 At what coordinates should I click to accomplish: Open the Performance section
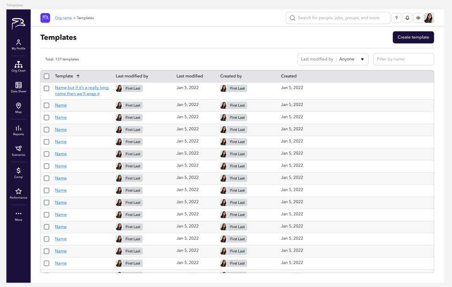click(x=18, y=193)
